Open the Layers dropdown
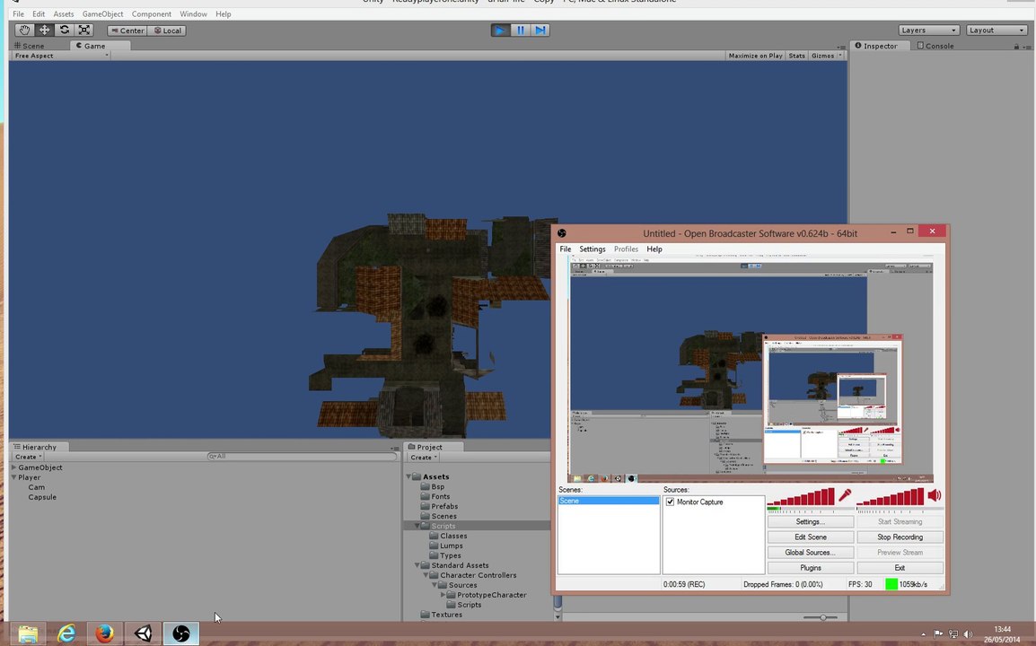 coord(928,31)
